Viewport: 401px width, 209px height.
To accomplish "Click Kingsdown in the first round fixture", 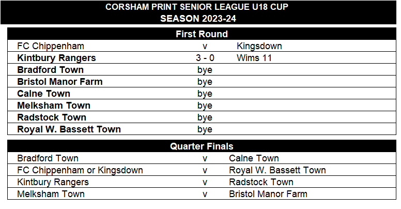I will [x=259, y=46].
